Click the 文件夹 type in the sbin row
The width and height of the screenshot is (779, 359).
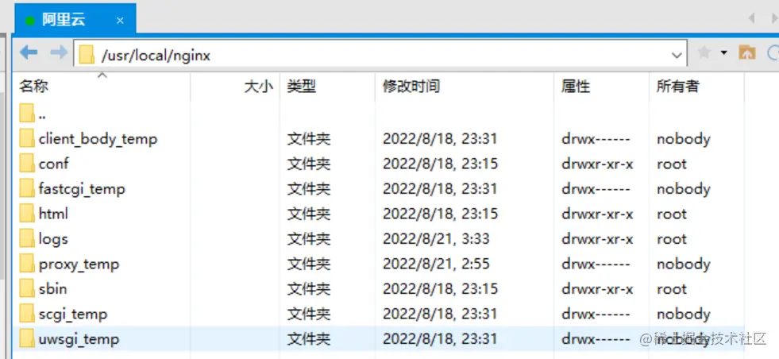(309, 289)
